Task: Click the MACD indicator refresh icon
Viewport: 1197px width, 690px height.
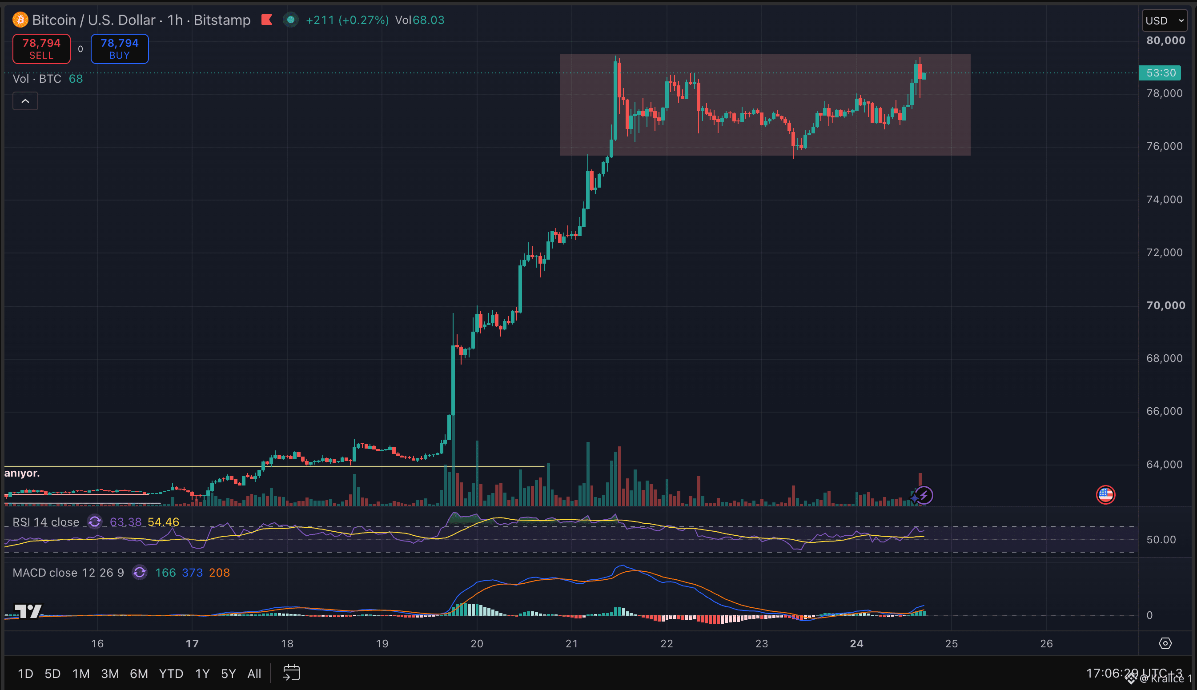Action: pos(139,573)
